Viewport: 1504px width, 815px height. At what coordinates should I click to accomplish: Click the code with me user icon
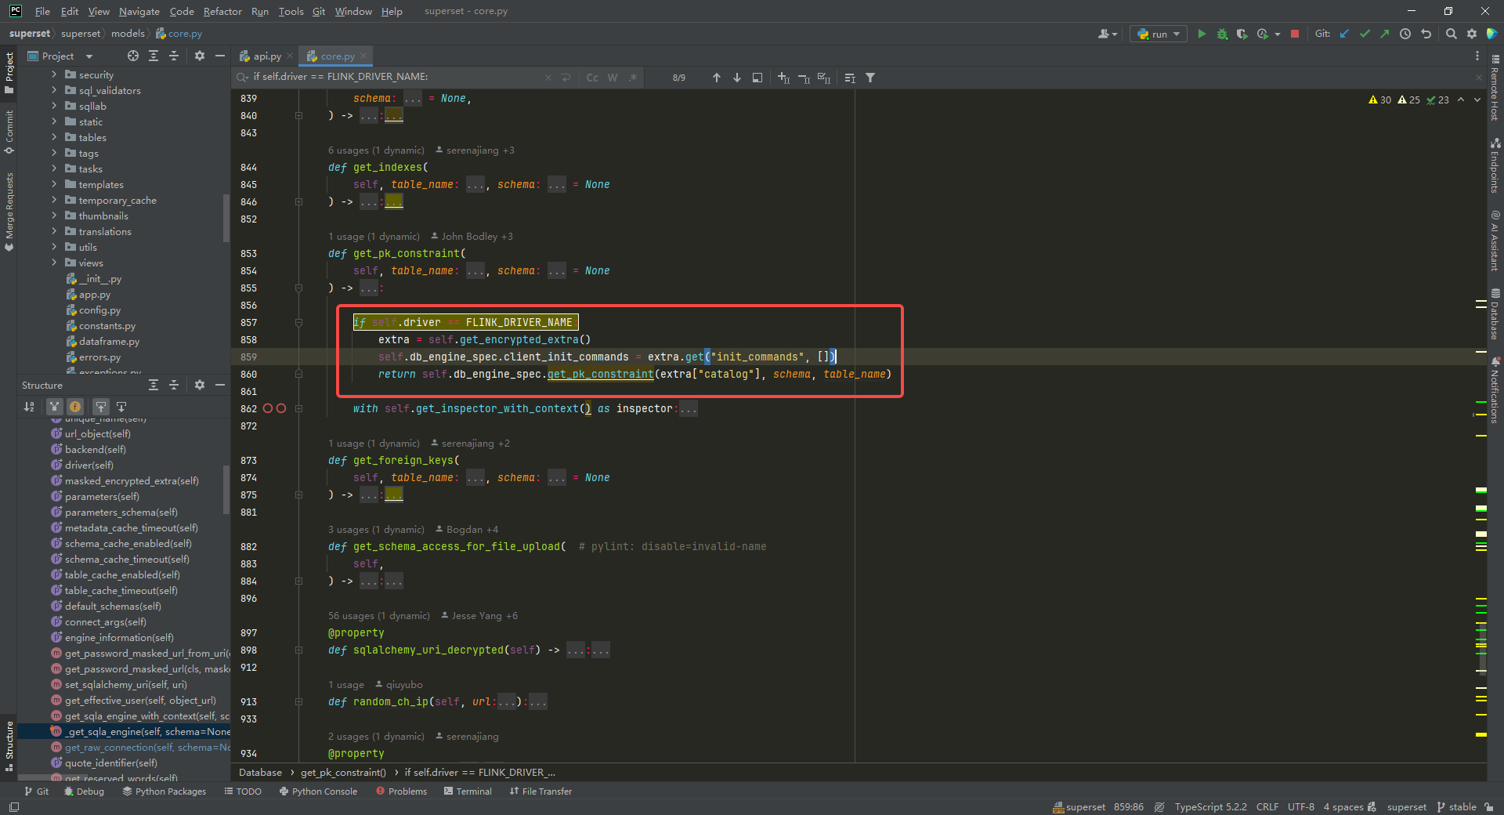pos(1107,34)
